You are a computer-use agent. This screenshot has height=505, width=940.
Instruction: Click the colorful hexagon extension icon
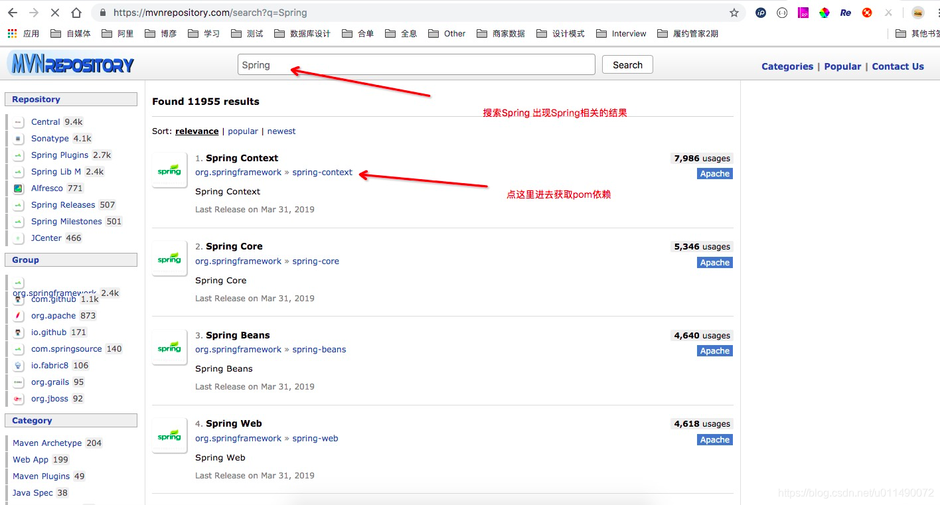(824, 13)
